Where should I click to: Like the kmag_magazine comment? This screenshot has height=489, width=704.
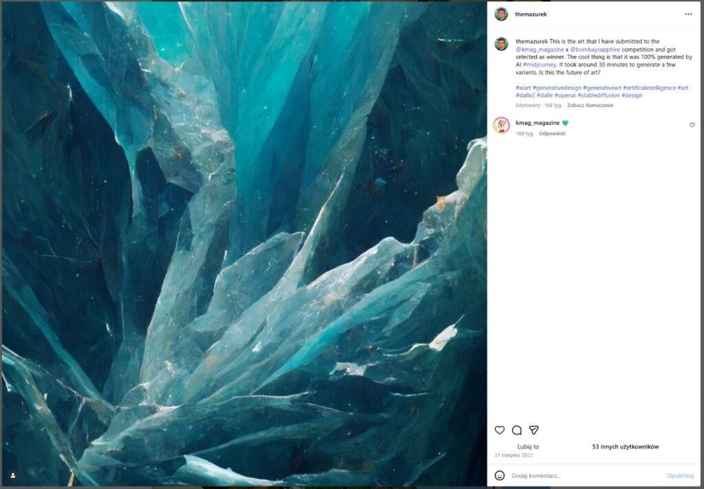692,125
